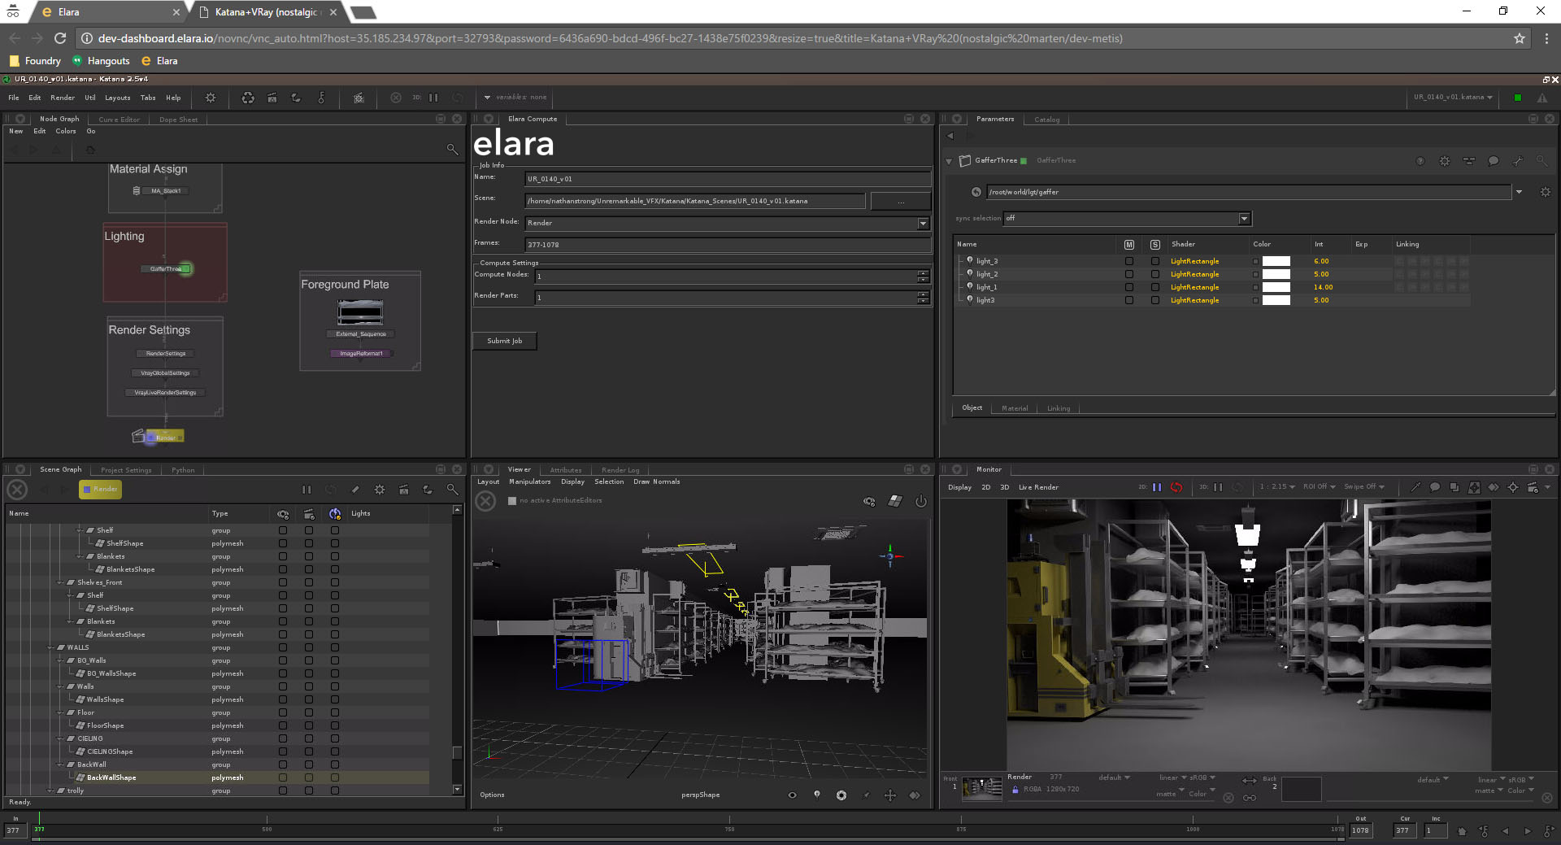Image resolution: width=1561 pixels, height=845 pixels.
Task: Click the Viewer bottom move manipulator cross icon
Action: pyautogui.click(x=890, y=795)
